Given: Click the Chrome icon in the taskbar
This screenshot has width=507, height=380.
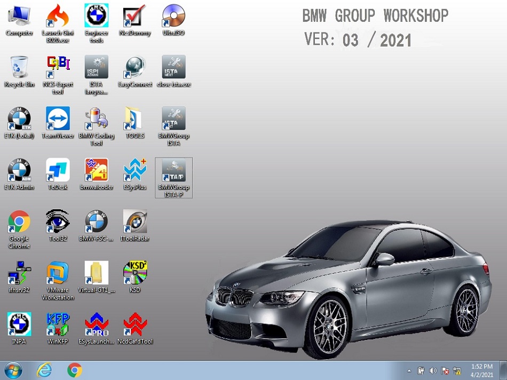Looking at the screenshot, I should 74,370.
